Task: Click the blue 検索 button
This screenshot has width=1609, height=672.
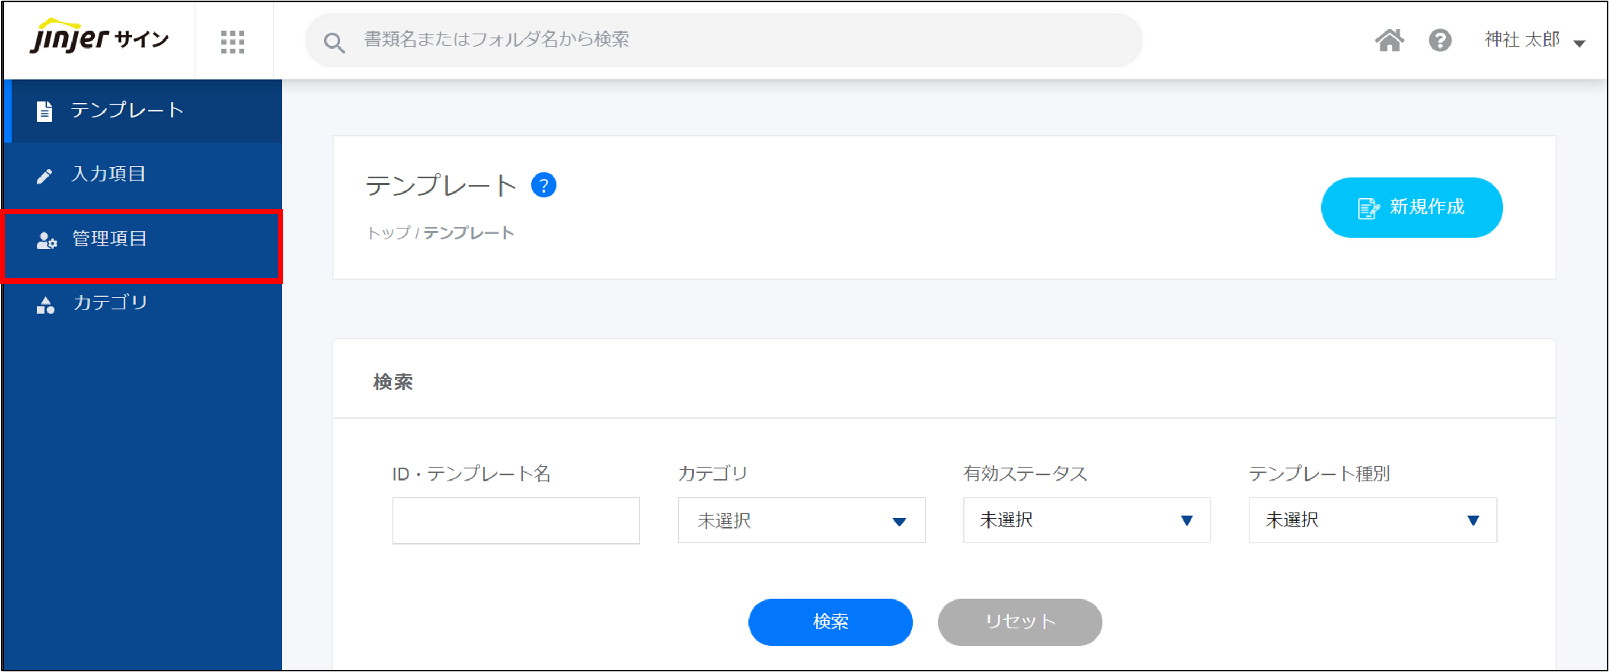Action: click(830, 621)
